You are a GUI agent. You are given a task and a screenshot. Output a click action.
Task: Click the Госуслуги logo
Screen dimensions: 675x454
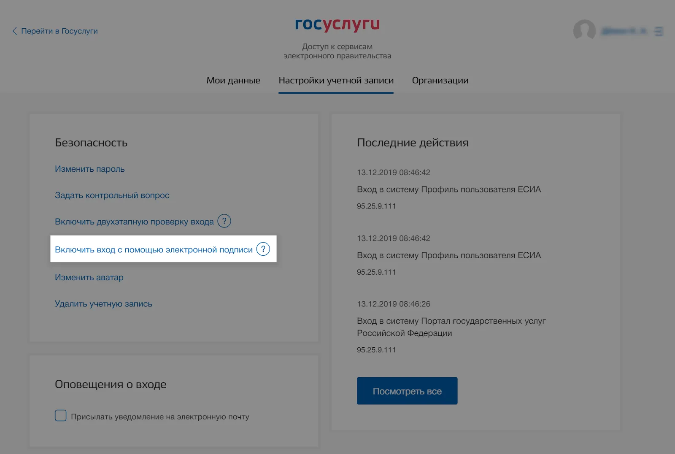tap(337, 25)
